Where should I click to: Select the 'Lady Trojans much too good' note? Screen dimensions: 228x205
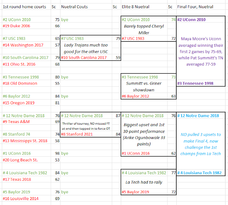[x=86, y=48]
